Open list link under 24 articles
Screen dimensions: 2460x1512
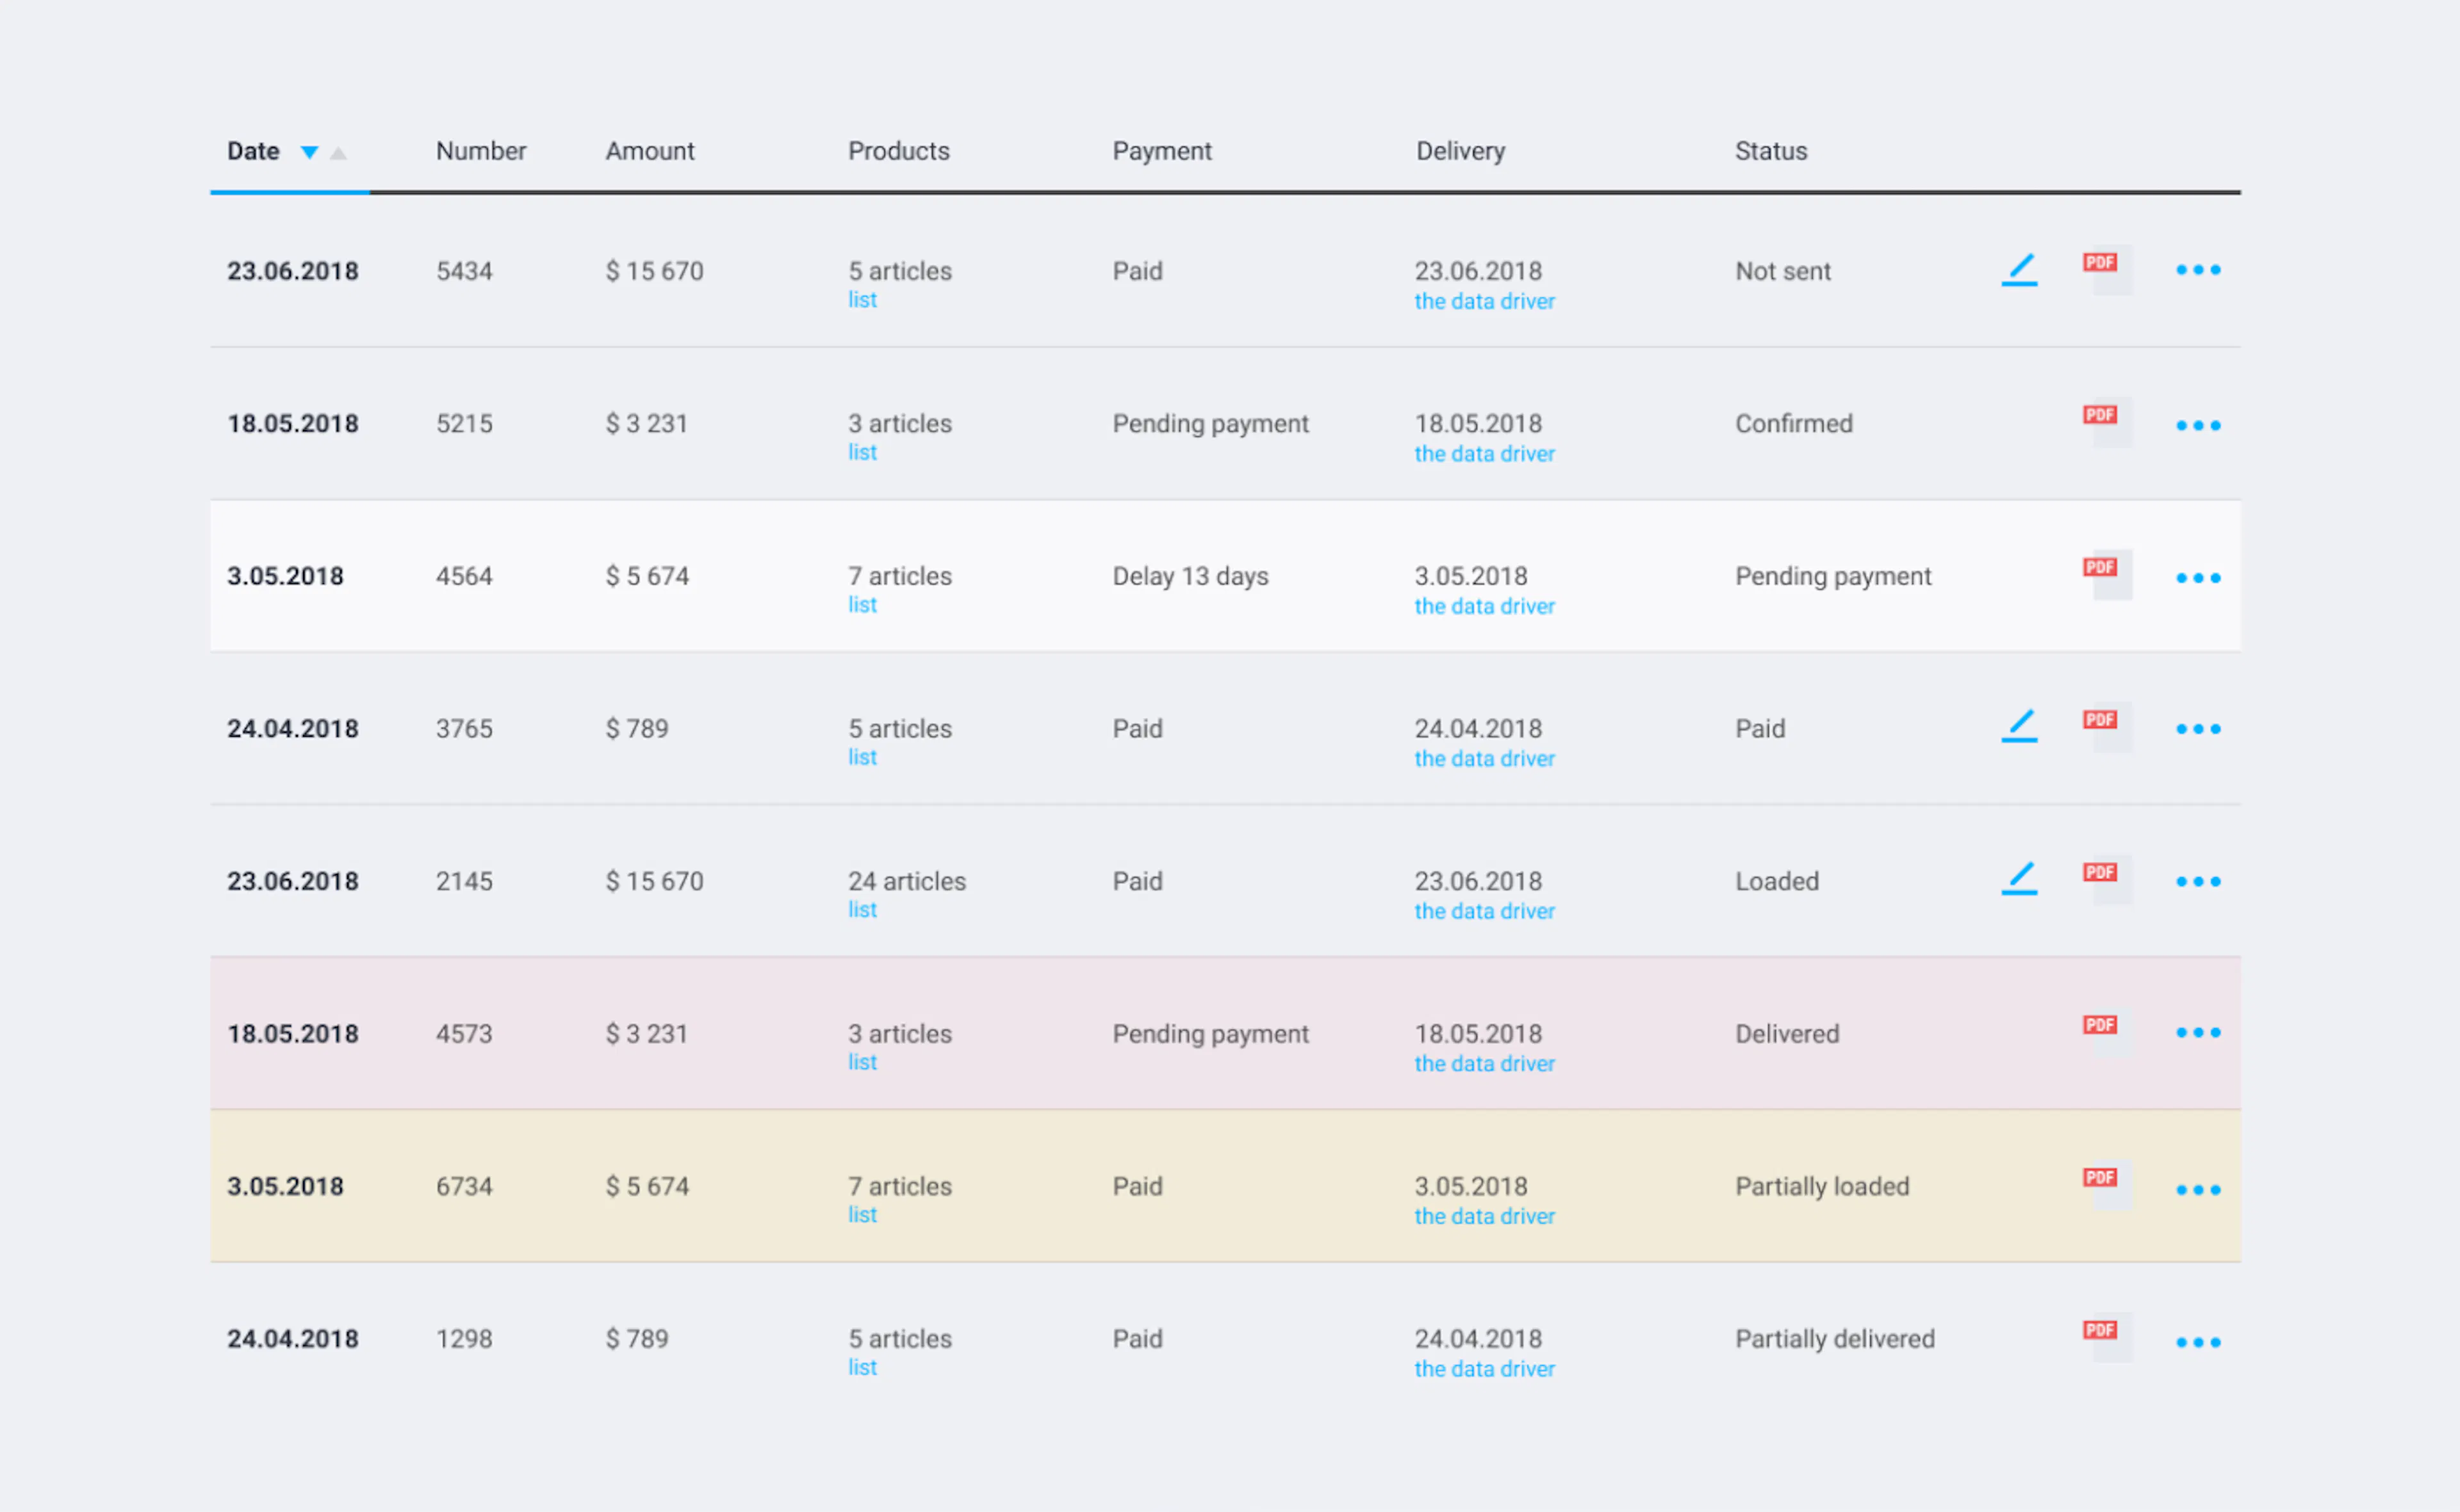point(862,910)
